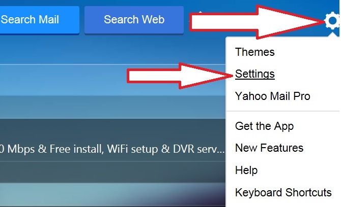The width and height of the screenshot is (341, 207).
Task: Open Themes from the gear menu
Action: click(x=254, y=52)
